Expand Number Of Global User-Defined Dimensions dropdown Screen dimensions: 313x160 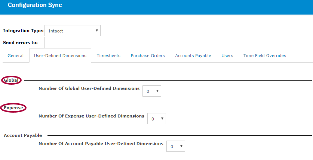152,91
